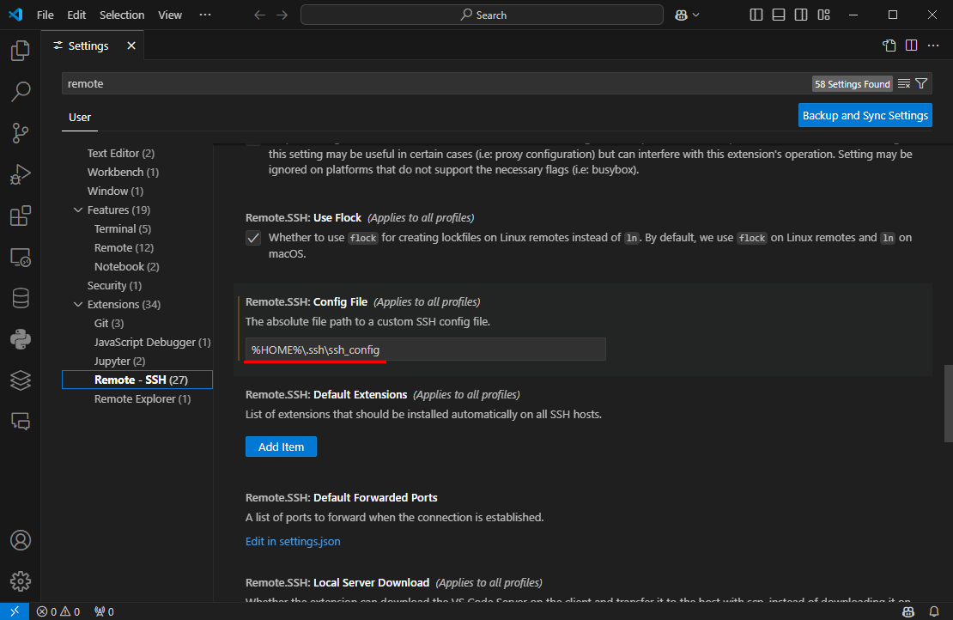Show more menu items via ellipsis
Screen dimensions: 953x620
point(205,15)
